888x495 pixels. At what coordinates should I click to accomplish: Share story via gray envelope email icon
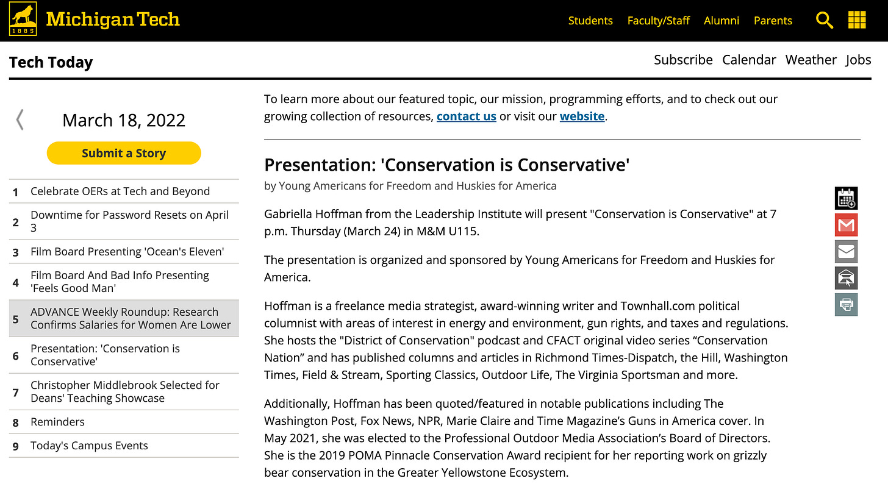(847, 251)
